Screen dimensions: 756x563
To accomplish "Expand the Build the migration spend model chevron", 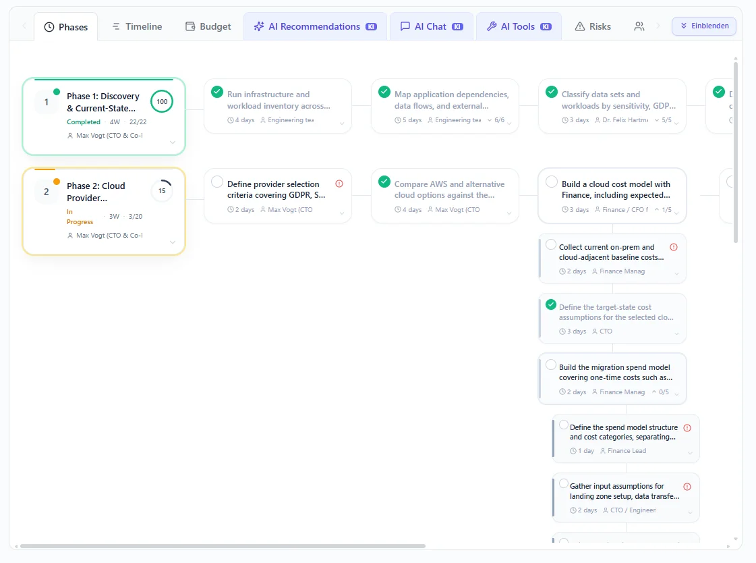I will pyautogui.click(x=676, y=395).
